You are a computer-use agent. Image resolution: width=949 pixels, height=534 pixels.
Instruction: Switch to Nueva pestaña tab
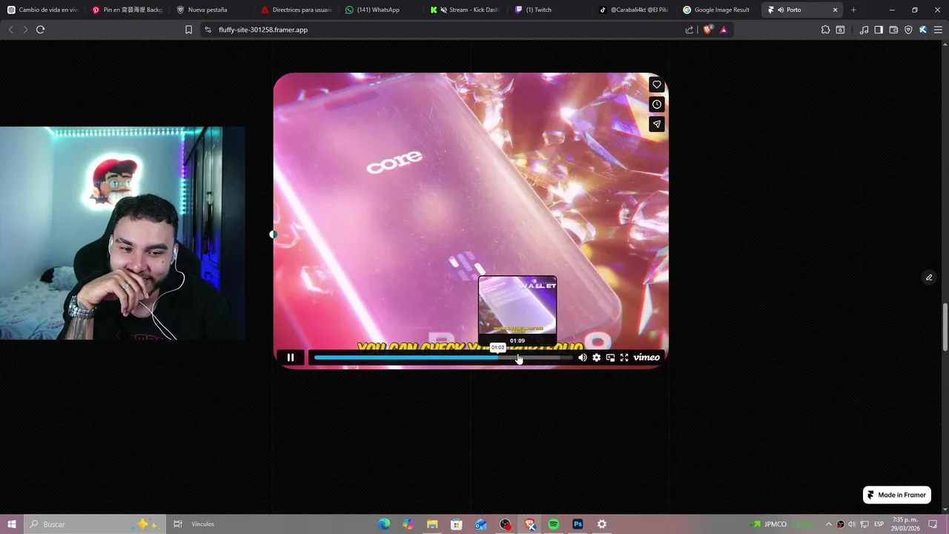tap(212, 10)
